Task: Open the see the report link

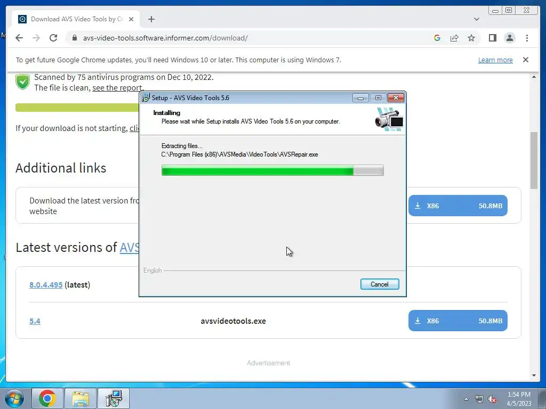Action: pyautogui.click(x=118, y=88)
